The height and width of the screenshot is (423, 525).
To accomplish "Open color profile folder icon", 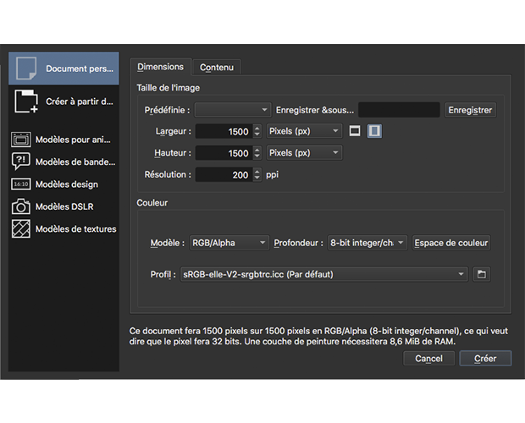I will [x=482, y=274].
